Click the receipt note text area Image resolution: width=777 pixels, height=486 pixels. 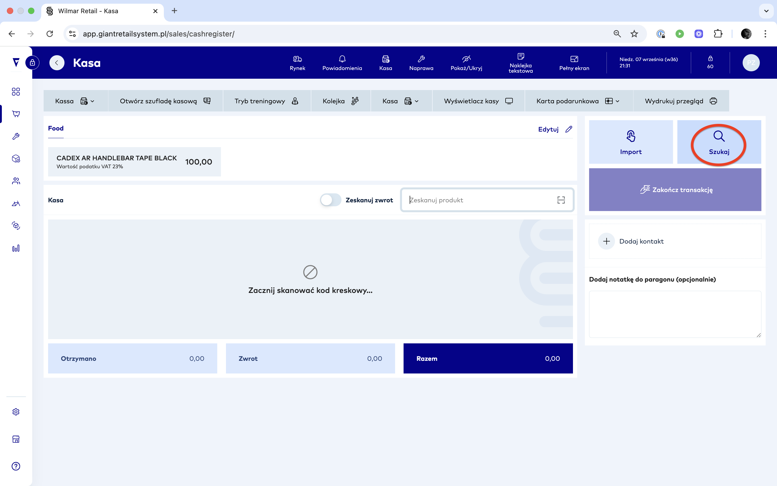[675, 314]
